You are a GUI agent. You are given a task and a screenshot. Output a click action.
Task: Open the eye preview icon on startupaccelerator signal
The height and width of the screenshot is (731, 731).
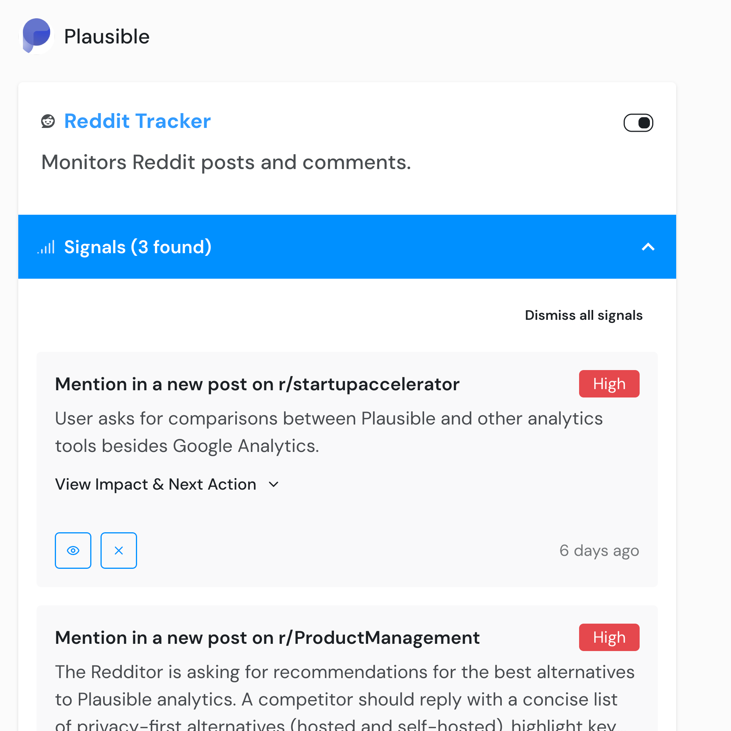73,550
